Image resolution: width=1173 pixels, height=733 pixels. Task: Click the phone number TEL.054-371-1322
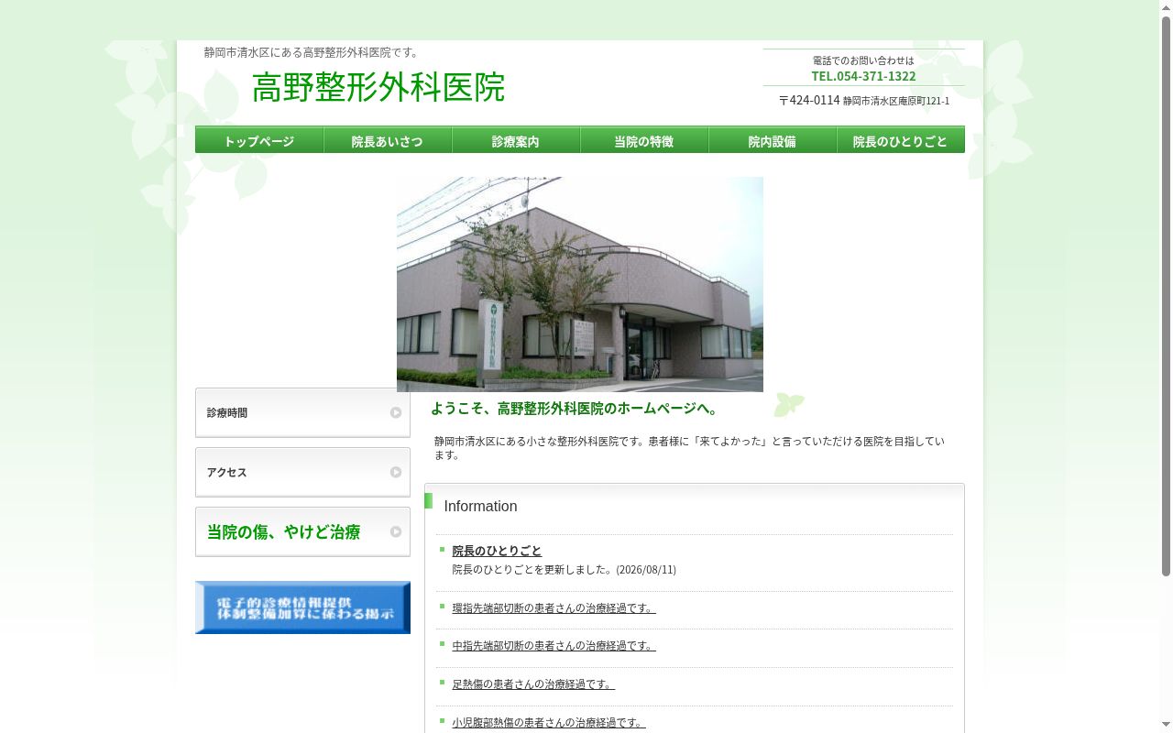863,76
